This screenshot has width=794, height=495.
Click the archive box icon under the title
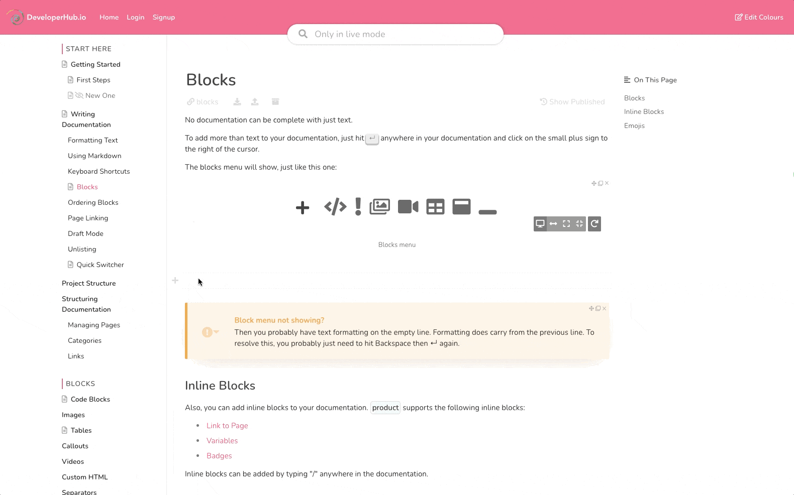[x=275, y=102]
